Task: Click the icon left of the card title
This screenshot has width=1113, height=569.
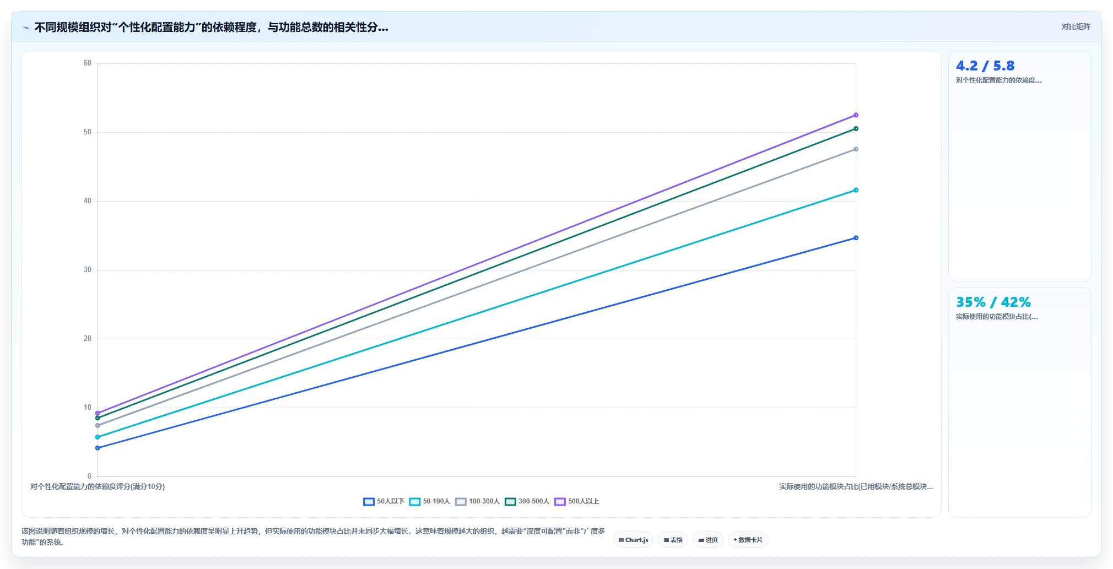Action: (x=26, y=28)
